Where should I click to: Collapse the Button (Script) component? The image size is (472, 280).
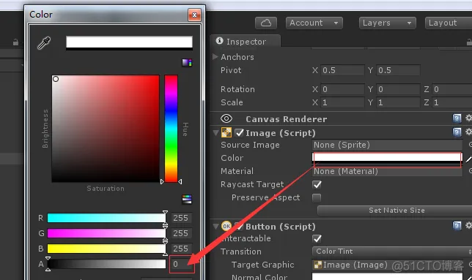tap(215, 227)
